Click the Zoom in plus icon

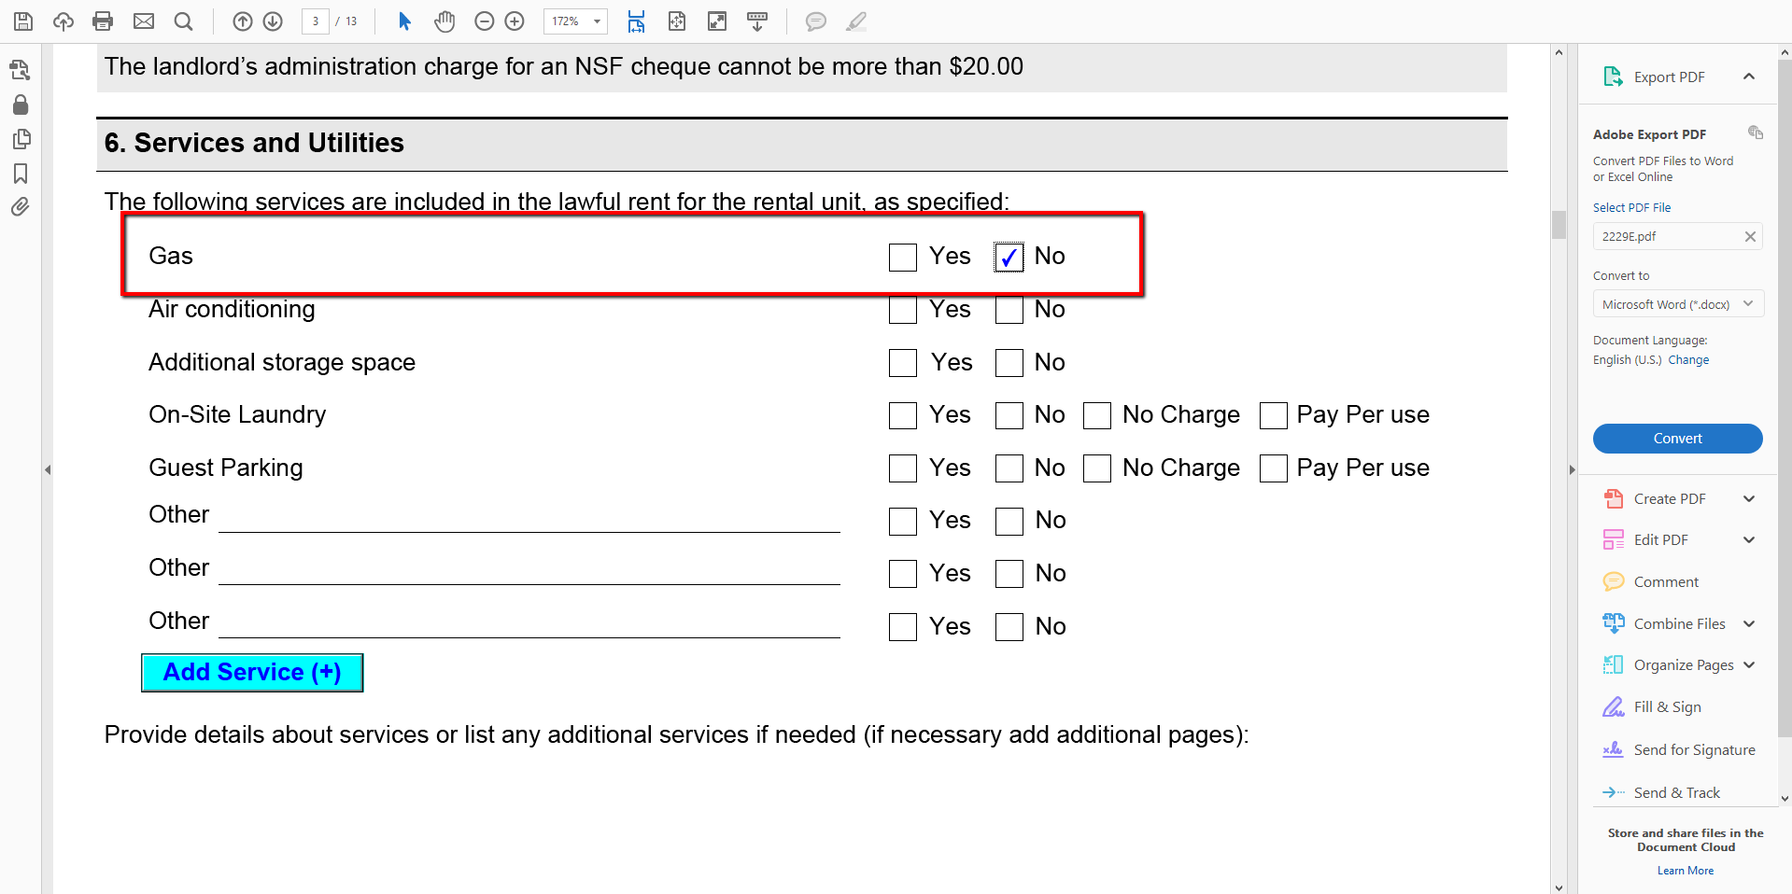pos(515,21)
